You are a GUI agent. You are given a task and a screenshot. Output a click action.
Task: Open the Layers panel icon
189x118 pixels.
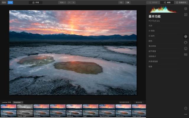click(185, 9)
